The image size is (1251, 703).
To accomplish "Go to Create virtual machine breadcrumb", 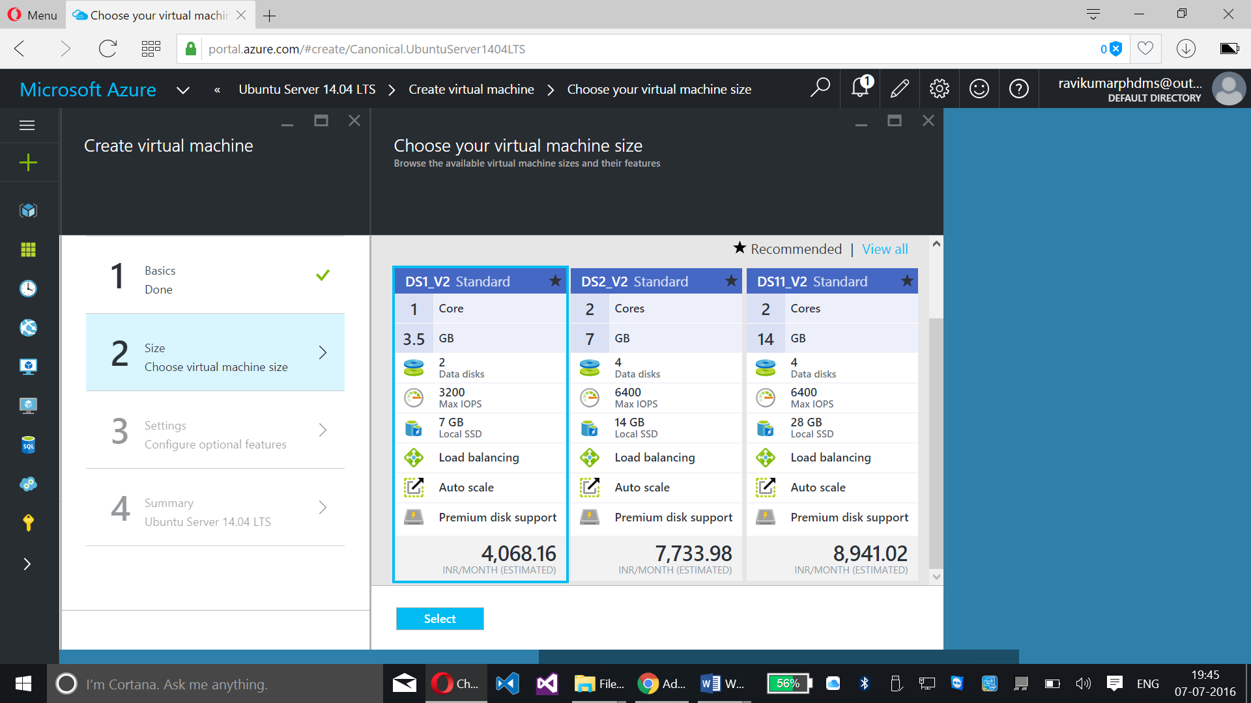I will (x=471, y=89).
